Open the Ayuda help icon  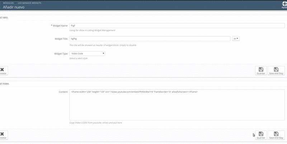(x=284, y=5)
